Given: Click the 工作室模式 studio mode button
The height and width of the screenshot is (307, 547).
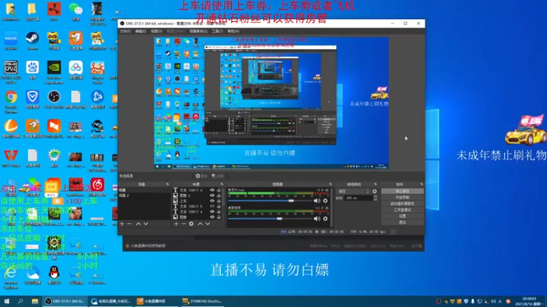Looking at the screenshot, I should coord(402,210).
